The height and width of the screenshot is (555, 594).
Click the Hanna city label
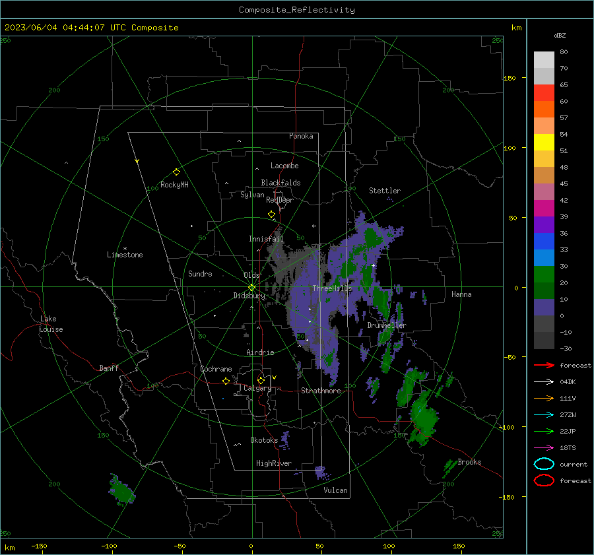461,294
